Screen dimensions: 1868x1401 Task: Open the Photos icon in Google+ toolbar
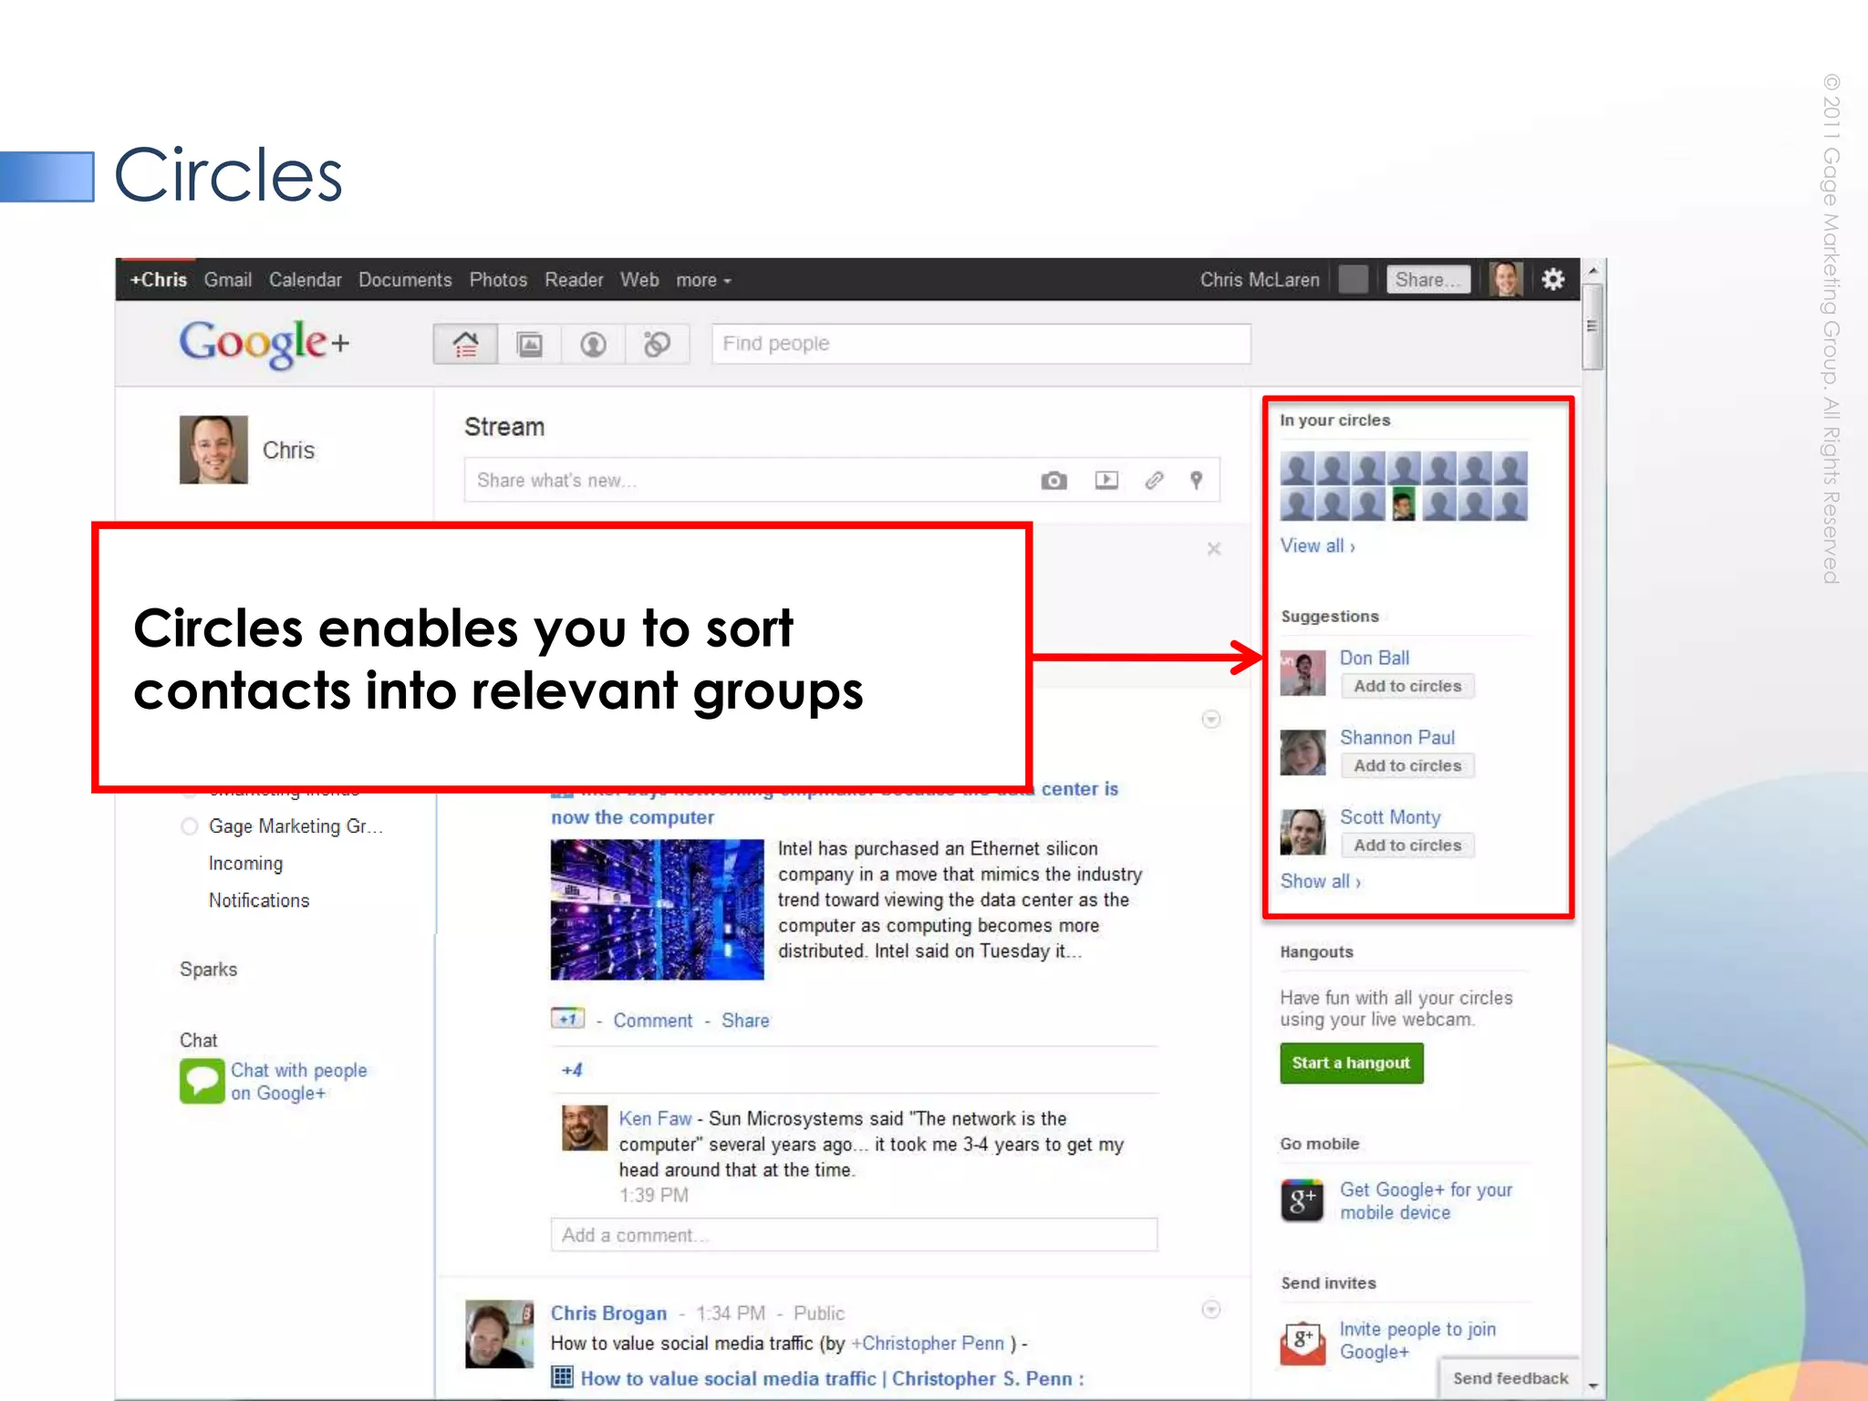pos(530,344)
